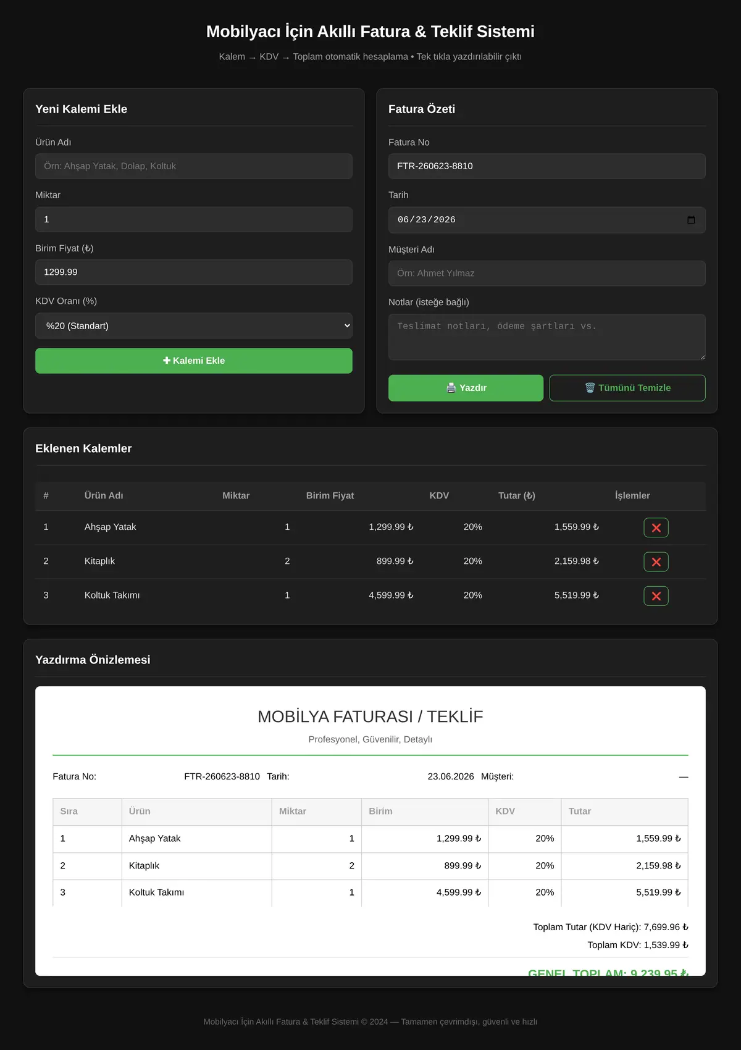This screenshot has height=1050, width=741.
Task: Remove the Koltuk Takımı row
Action: tap(656, 596)
